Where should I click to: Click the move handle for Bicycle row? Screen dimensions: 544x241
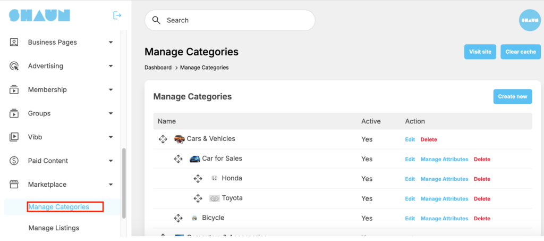tap(178, 218)
